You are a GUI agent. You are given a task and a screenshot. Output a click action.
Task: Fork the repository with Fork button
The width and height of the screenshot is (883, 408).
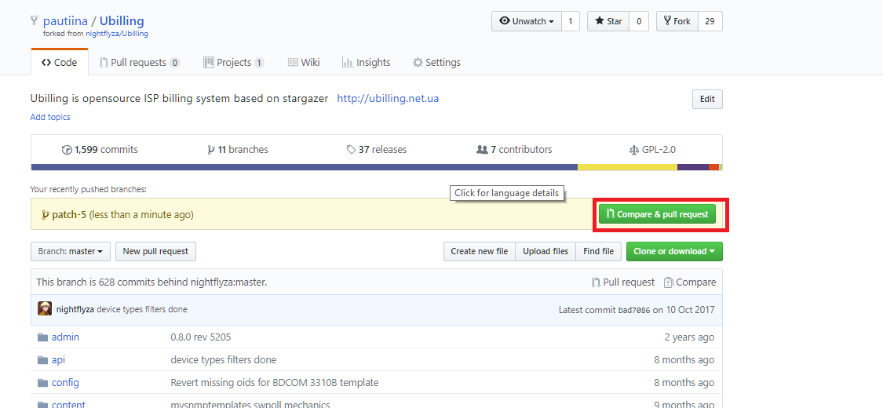tap(677, 21)
